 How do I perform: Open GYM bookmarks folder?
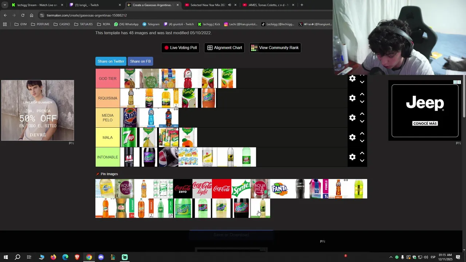point(20,24)
